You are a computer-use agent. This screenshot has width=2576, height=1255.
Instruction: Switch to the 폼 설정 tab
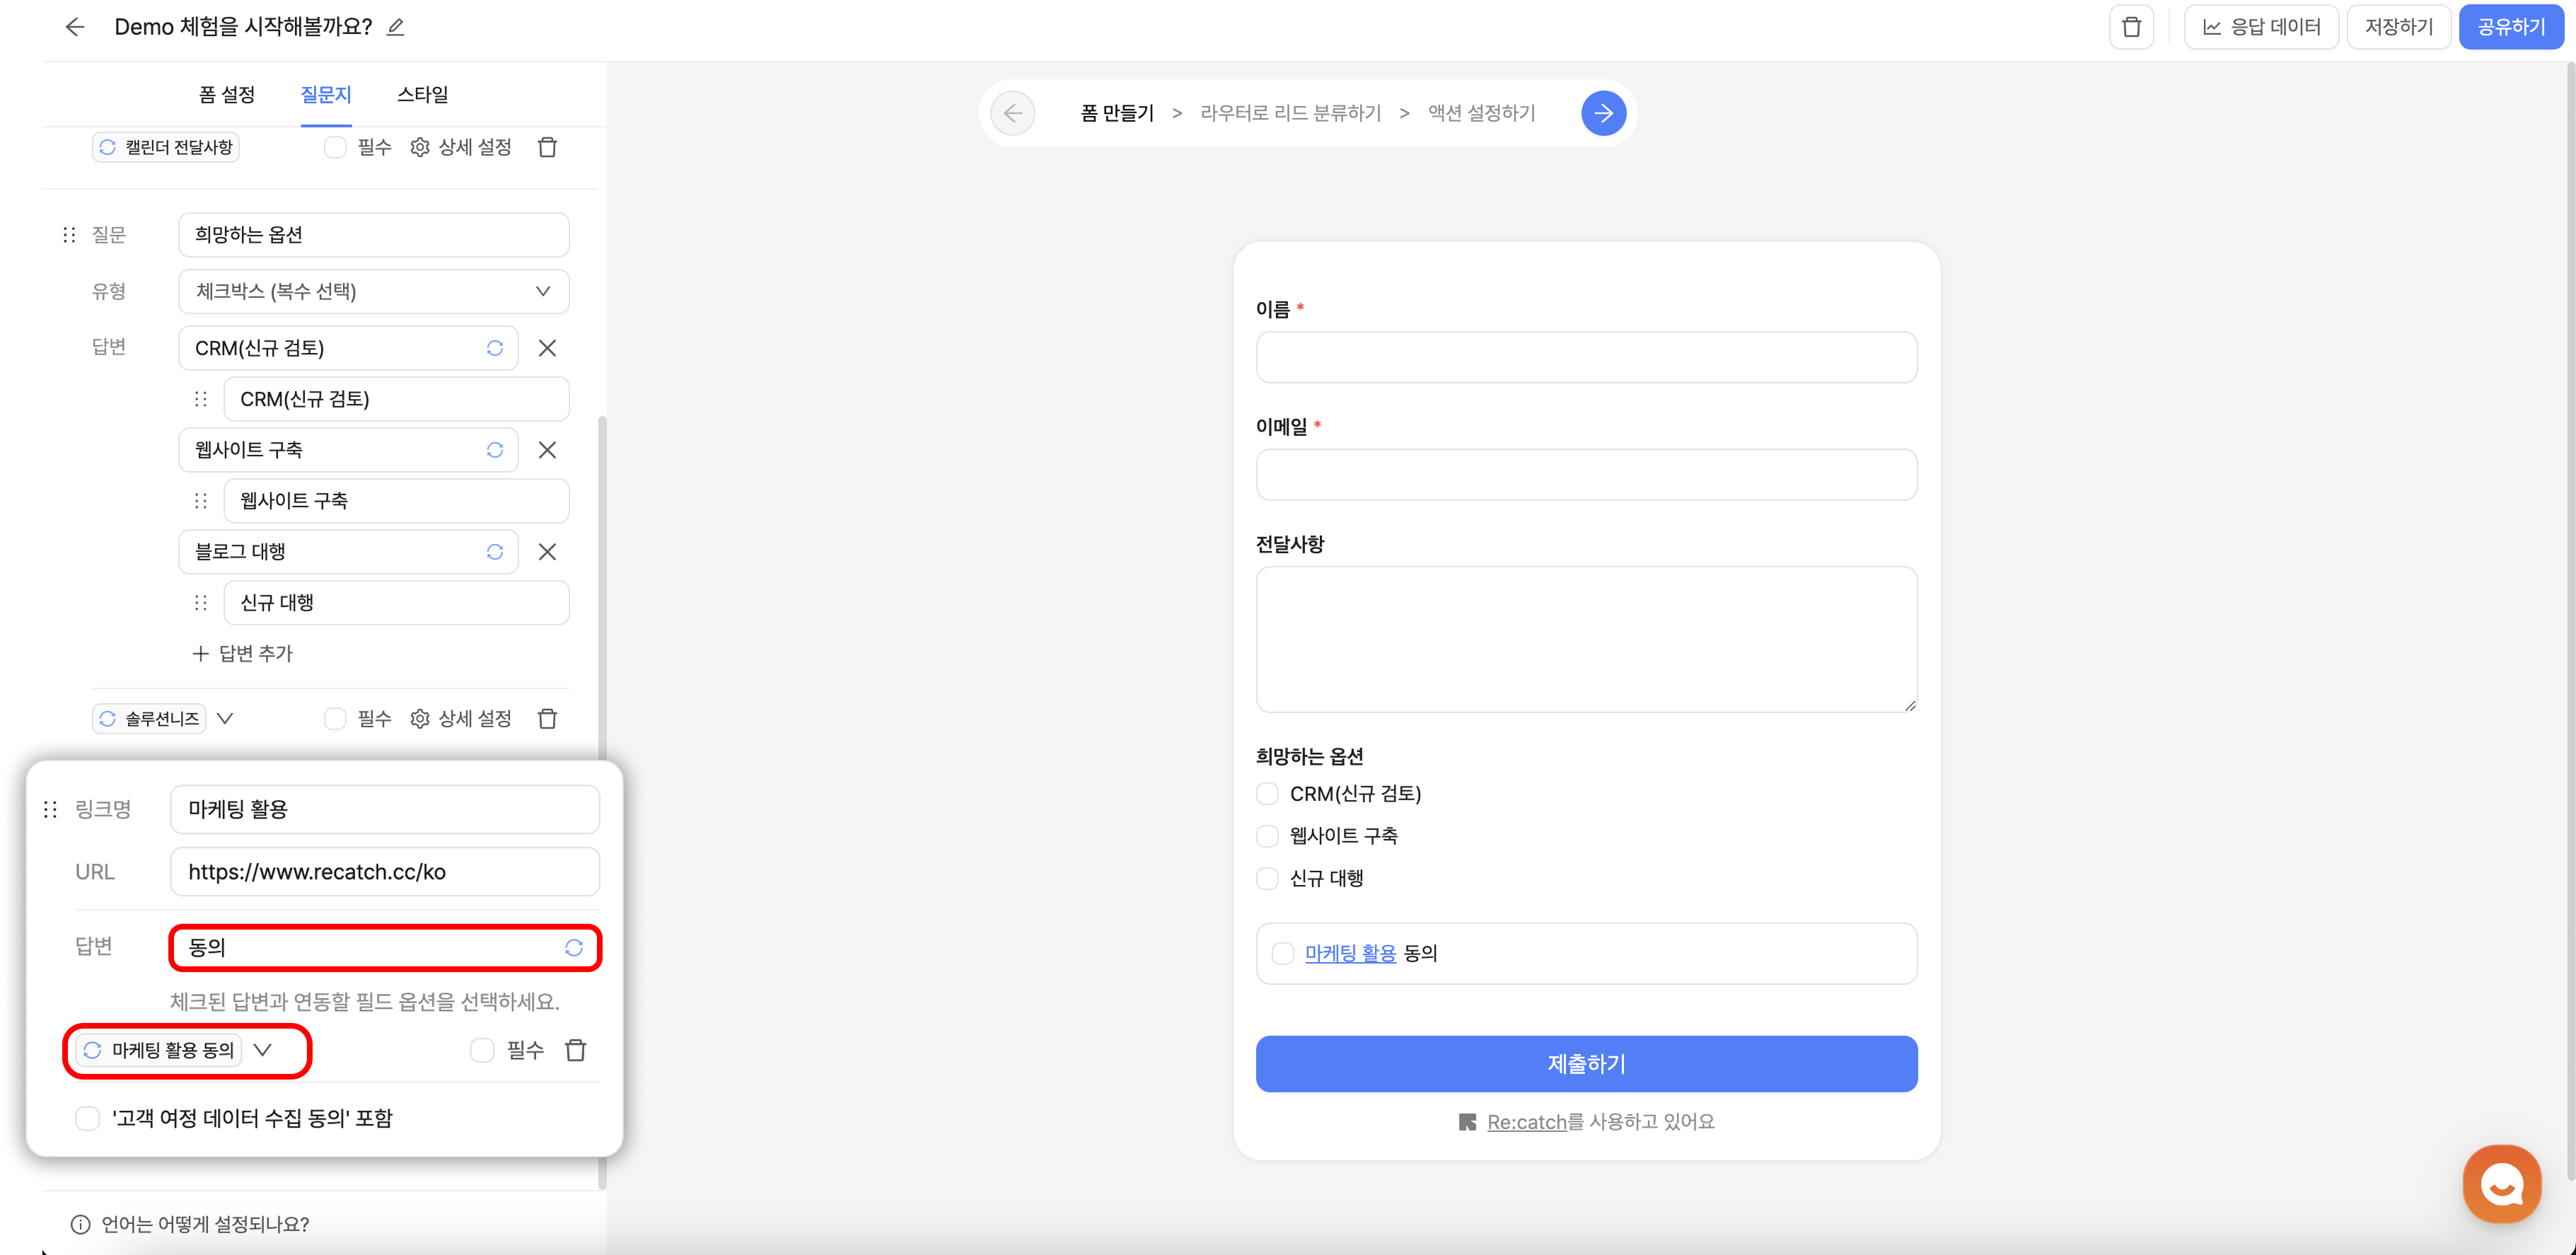coord(227,94)
